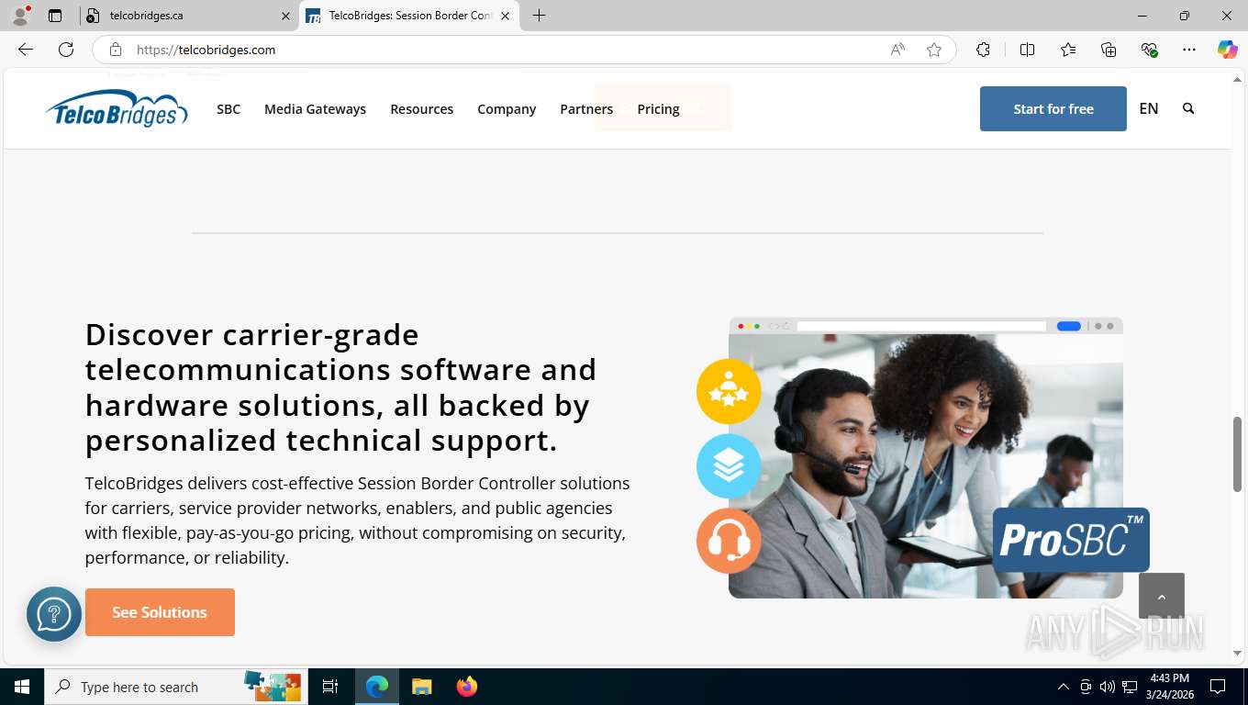The width and height of the screenshot is (1248, 705).
Task: Go to the Pricing page
Action: coord(658,108)
